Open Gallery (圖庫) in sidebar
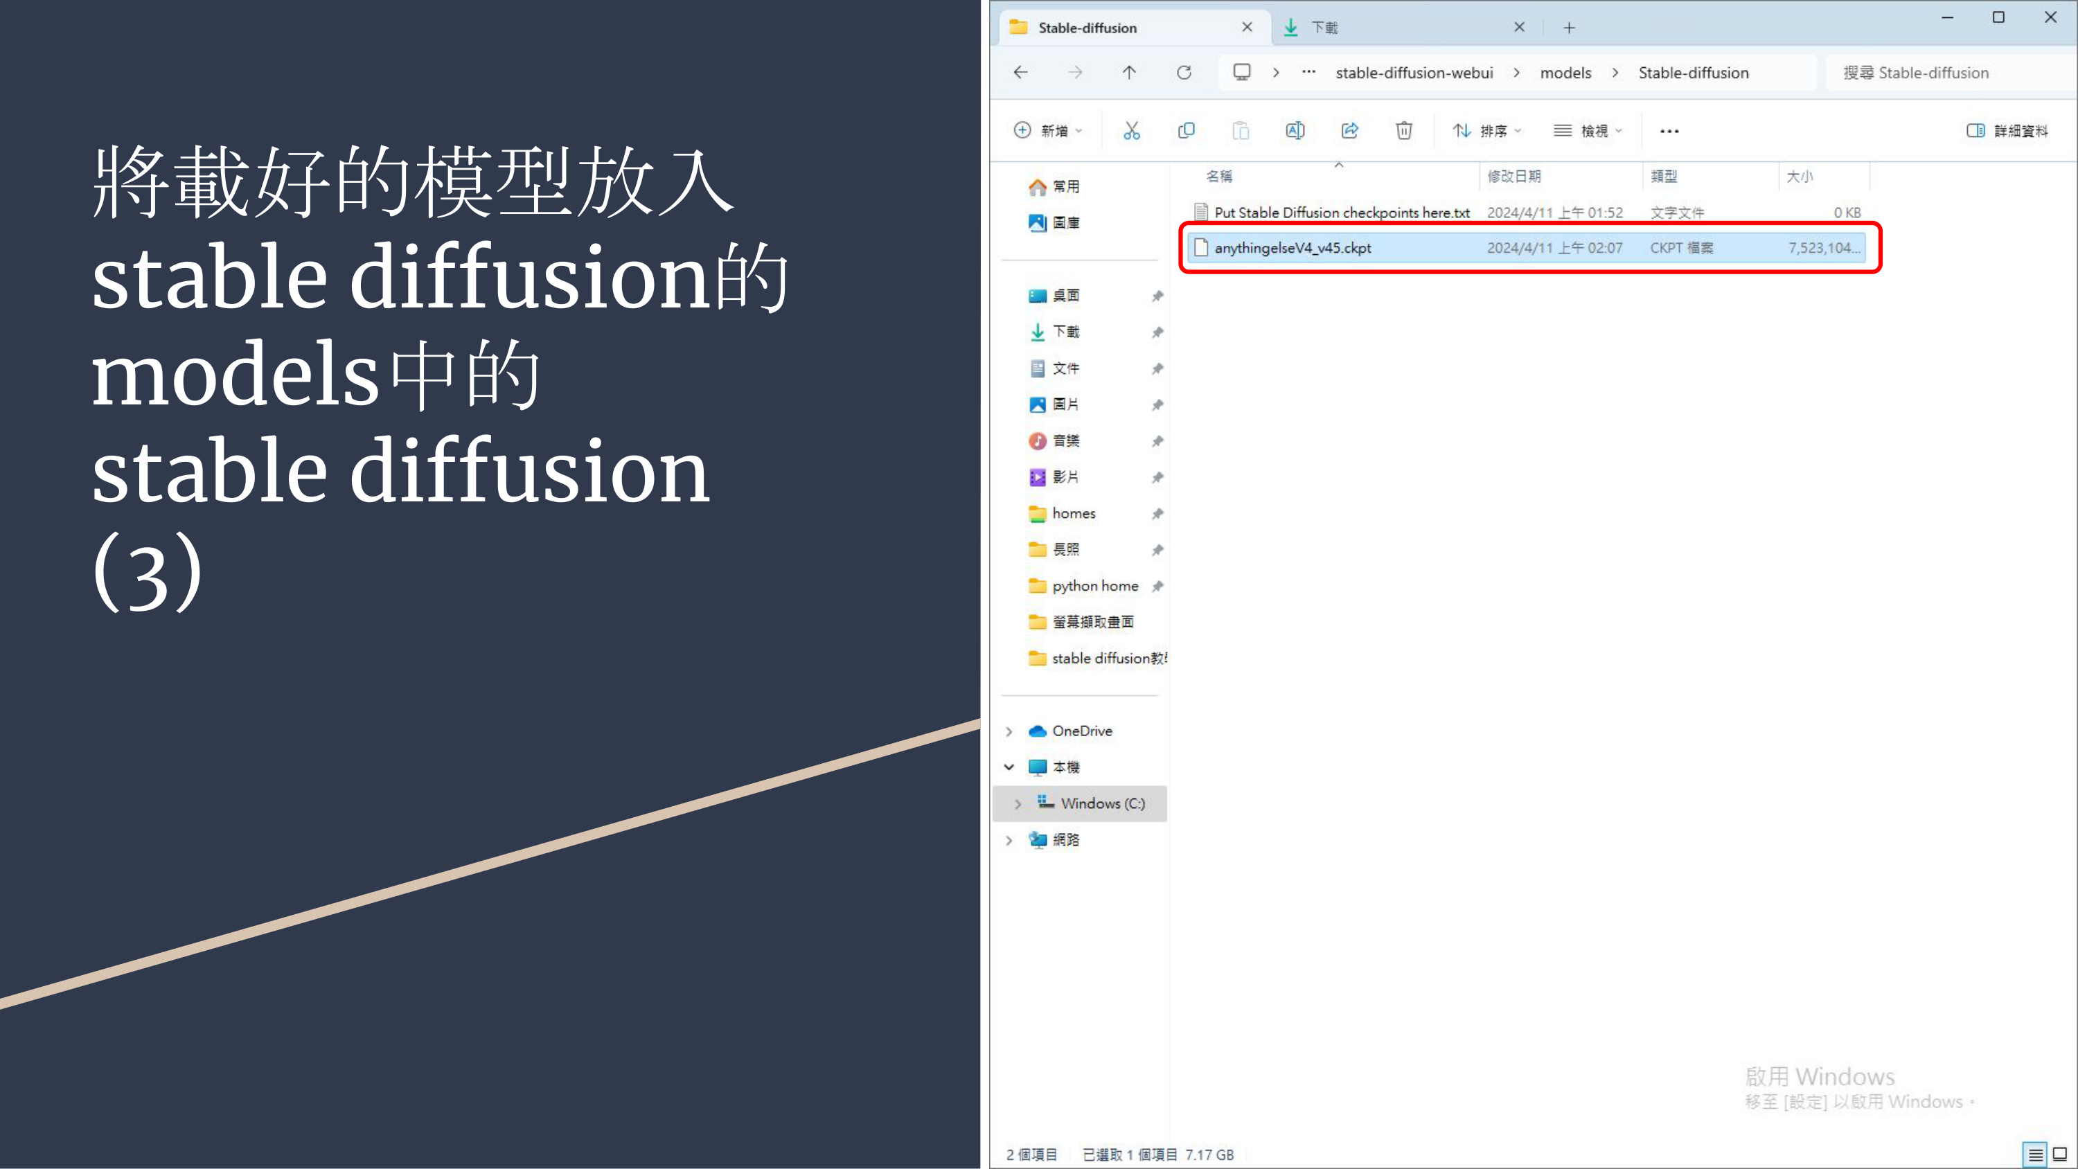This screenshot has height=1169, width=2078. 1054,223
